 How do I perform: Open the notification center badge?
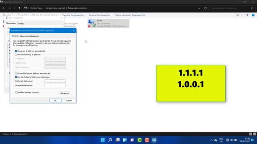pos(253,140)
